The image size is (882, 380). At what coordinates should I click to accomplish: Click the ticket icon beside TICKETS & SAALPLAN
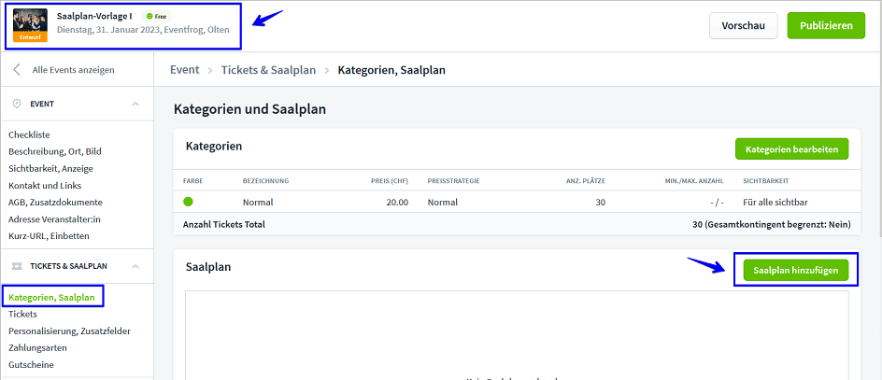tap(17, 266)
